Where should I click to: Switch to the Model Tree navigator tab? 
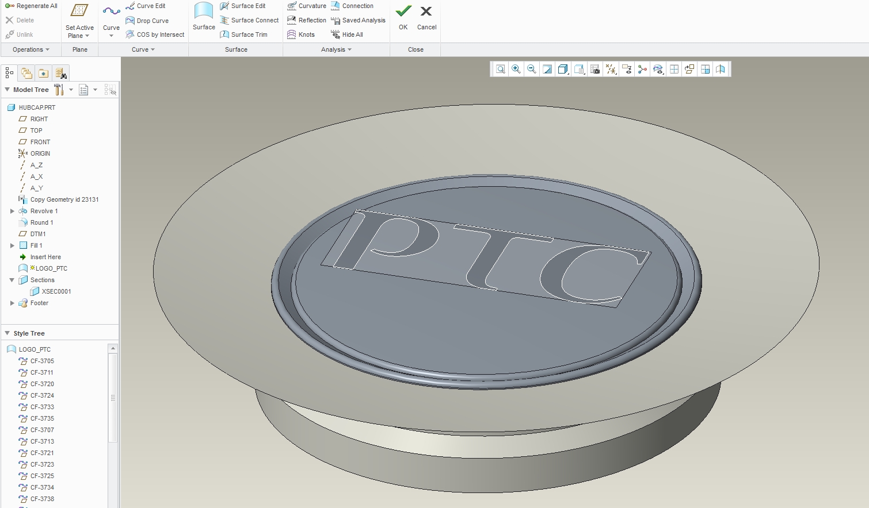9,73
